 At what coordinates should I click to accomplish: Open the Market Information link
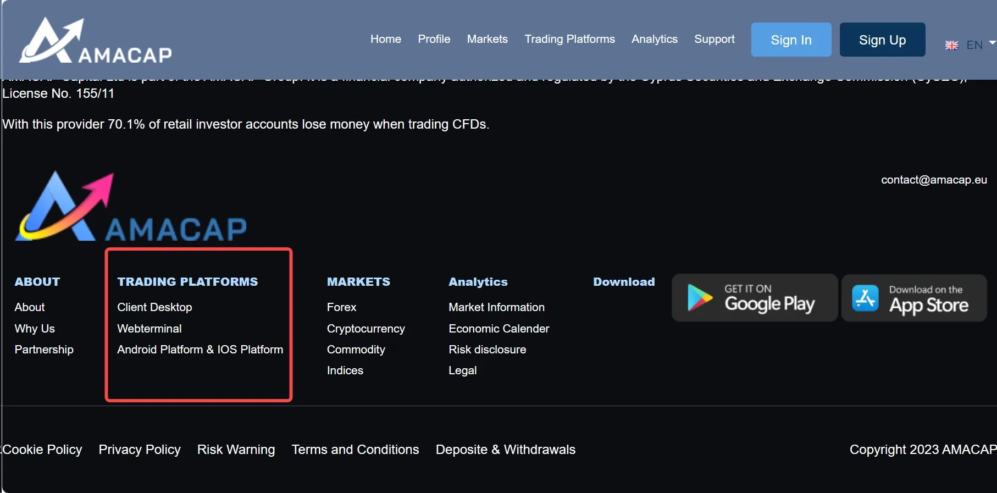pos(497,307)
